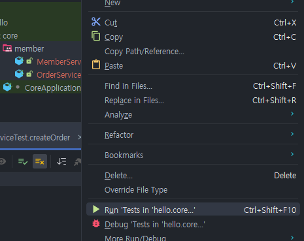Screen dimensions: 304x241
Task: Expand the Bookmarks submenu arrow
Action: 292,154
